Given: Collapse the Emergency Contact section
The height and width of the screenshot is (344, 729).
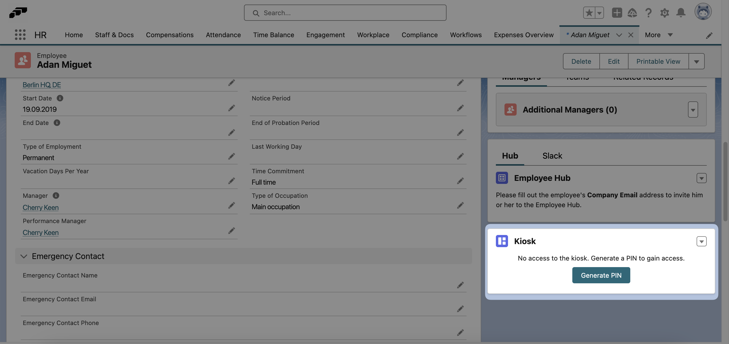Looking at the screenshot, I should [x=24, y=256].
